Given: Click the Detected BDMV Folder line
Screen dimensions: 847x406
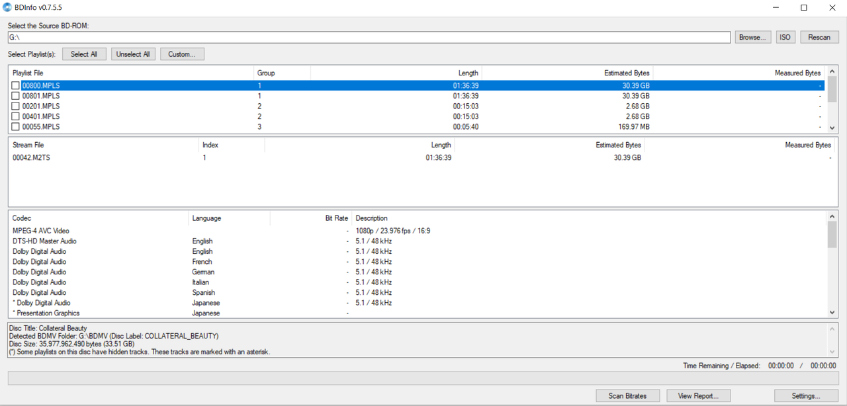Looking at the screenshot, I should coord(114,336).
